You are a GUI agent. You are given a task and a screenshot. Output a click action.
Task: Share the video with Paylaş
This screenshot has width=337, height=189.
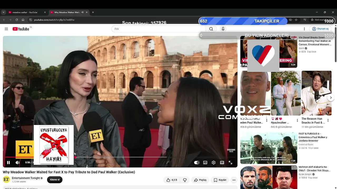pos(200,180)
